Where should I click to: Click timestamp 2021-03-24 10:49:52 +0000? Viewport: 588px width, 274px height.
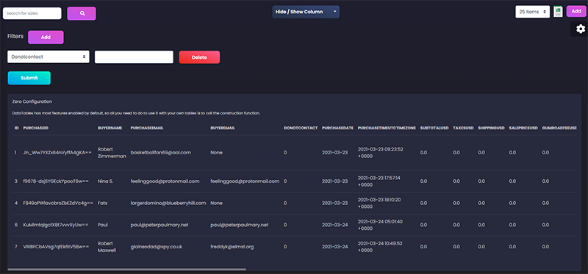pos(380,247)
